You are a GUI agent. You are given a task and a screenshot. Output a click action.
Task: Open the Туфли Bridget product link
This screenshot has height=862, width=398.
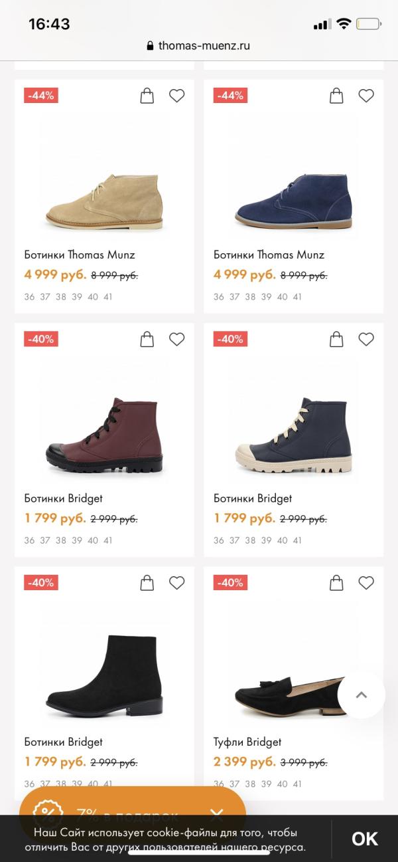[247, 742]
